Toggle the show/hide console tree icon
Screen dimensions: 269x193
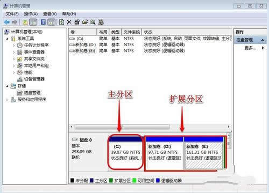[x=33, y=22]
